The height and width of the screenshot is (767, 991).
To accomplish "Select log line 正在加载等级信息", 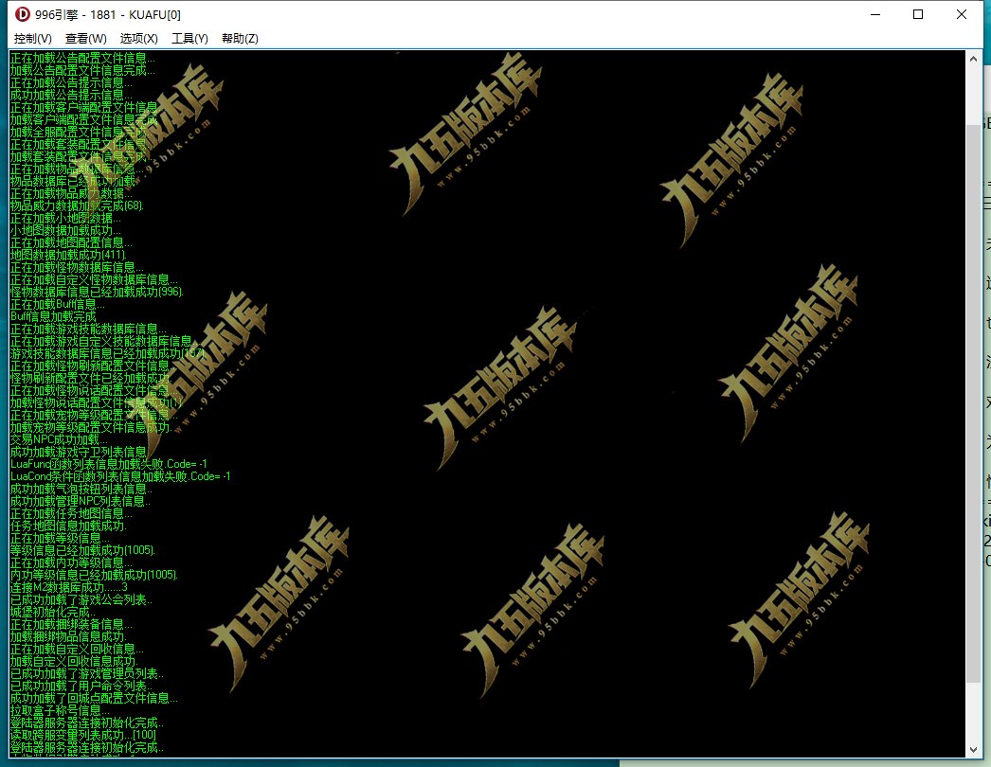I will tap(60, 538).
